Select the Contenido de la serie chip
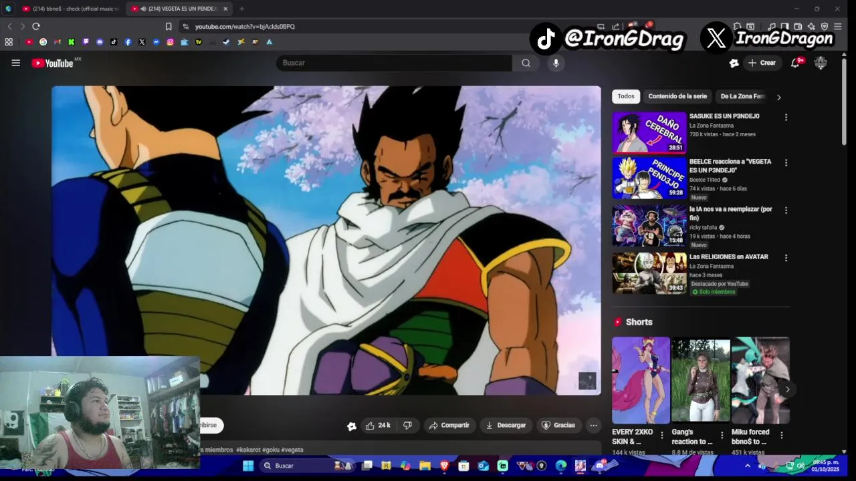The image size is (856, 481). [x=677, y=96]
